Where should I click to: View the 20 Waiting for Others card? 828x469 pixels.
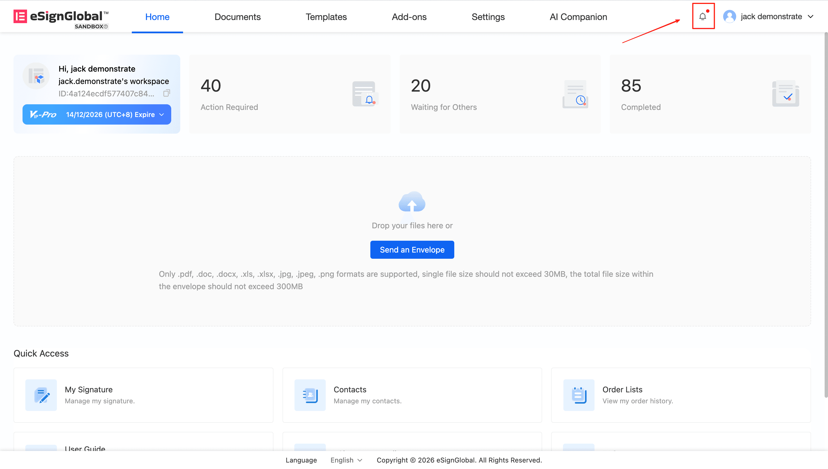pyautogui.click(x=500, y=94)
